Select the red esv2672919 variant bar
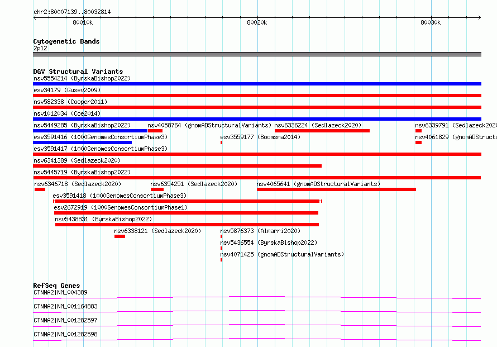Viewport: 497px width, 347px height. pyautogui.click(x=186, y=213)
